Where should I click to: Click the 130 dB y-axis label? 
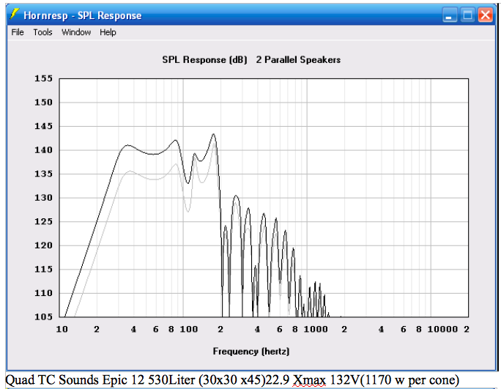click(x=43, y=198)
